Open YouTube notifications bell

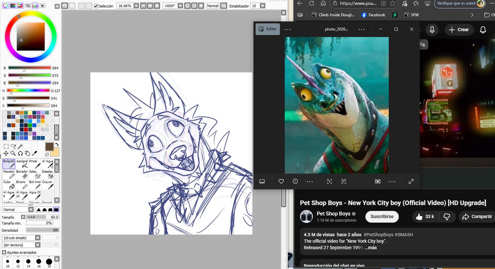point(483,30)
